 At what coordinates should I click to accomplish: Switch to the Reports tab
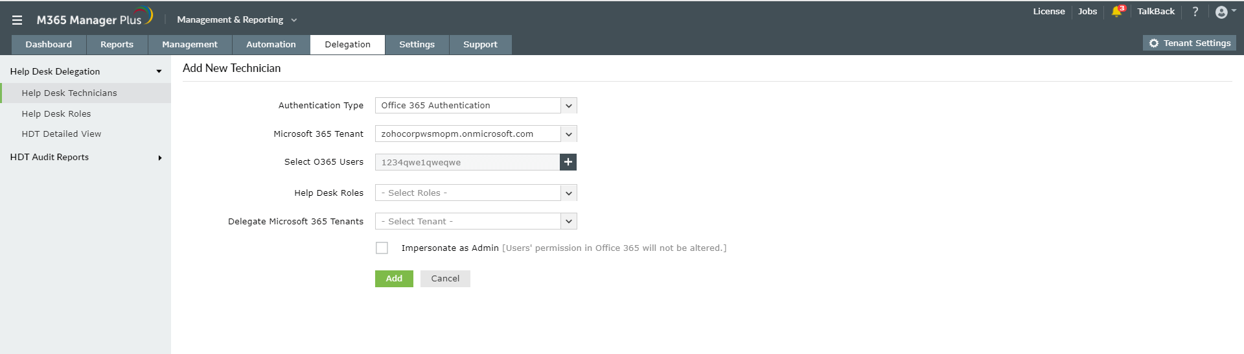tap(117, 45)
